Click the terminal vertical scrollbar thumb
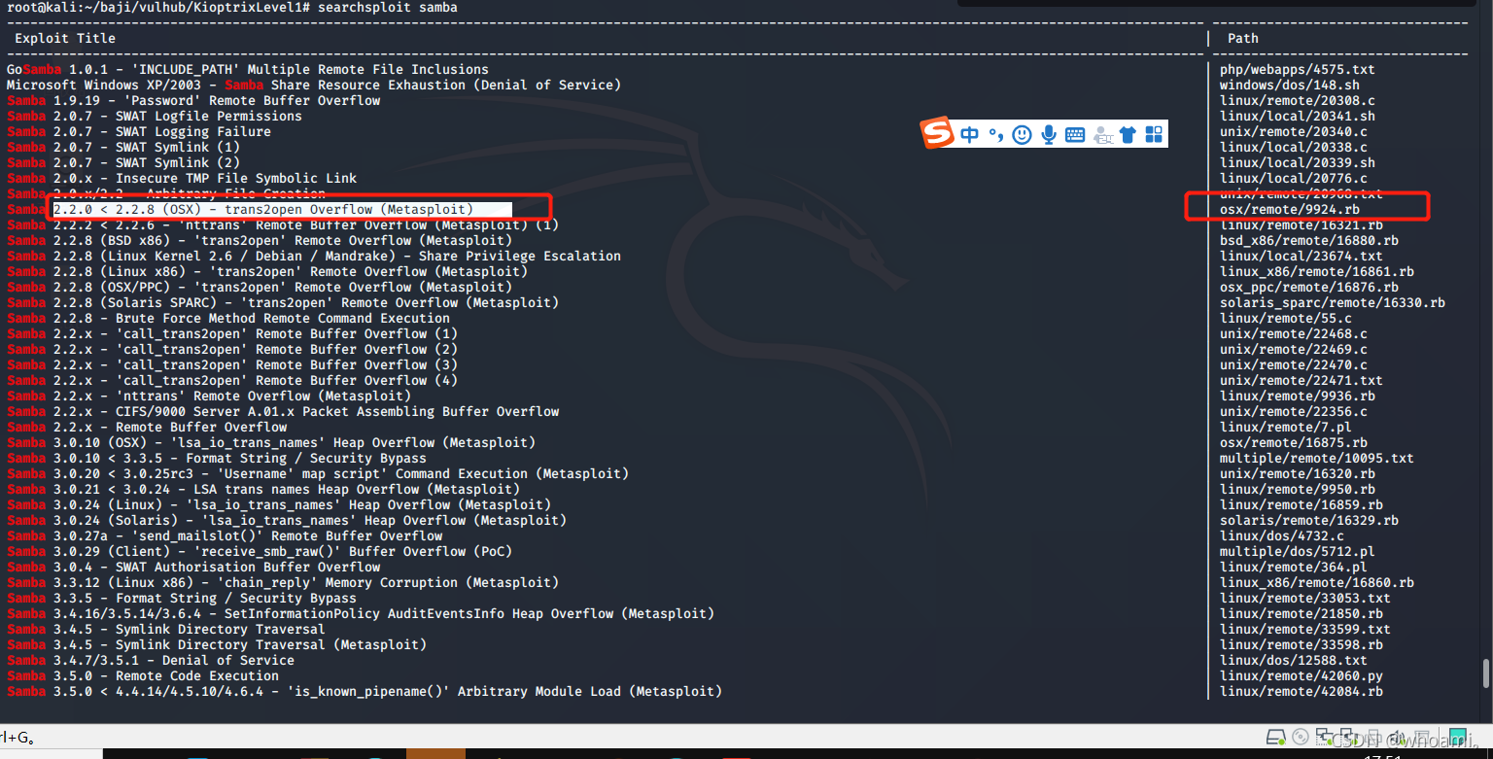Screen dimensions: 1493x759 pyautogui.click(x=1484, y=673)
